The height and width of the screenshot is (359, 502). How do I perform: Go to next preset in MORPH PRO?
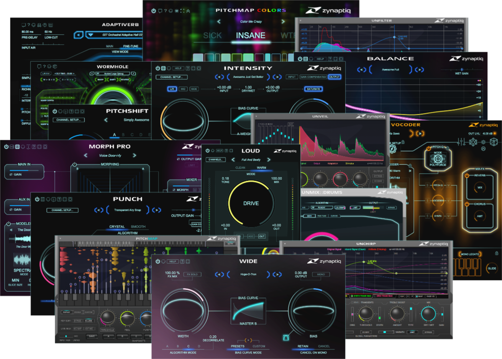point(135,155)
